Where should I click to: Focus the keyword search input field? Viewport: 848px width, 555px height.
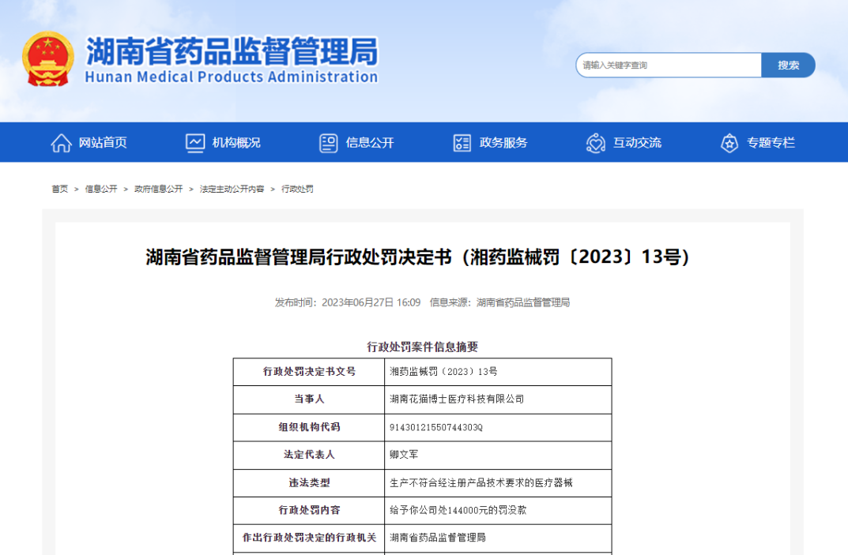pyautogui.click(x=668, y=66)
